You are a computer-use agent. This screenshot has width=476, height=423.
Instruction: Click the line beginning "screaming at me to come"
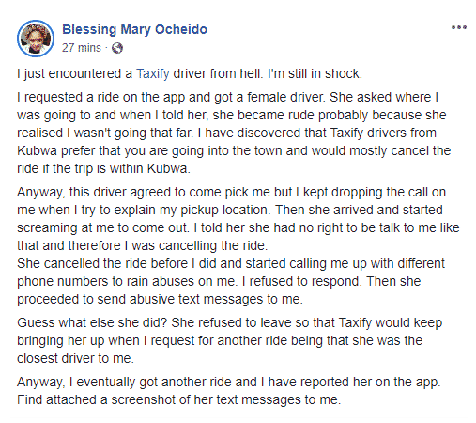coord(238,227)
